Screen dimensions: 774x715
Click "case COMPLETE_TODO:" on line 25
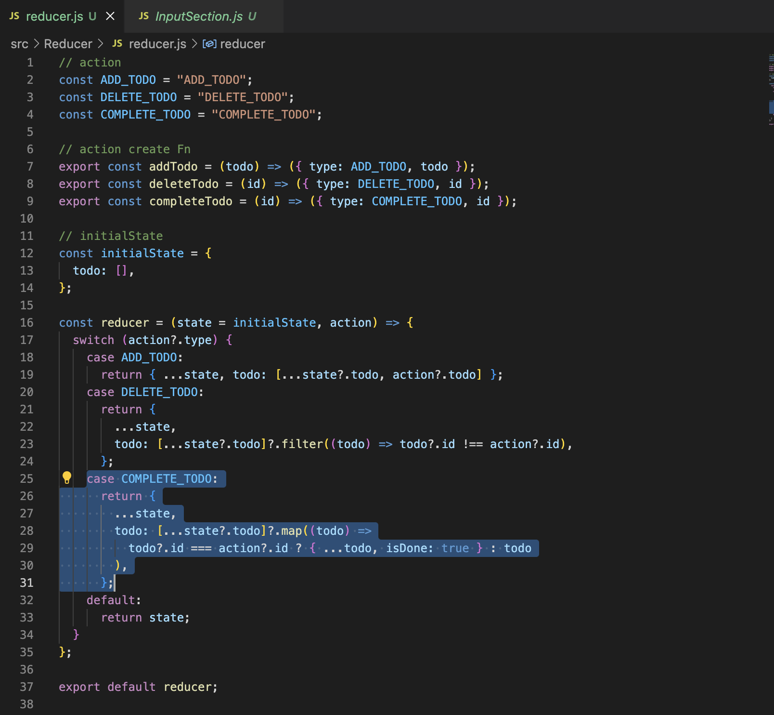152,479
